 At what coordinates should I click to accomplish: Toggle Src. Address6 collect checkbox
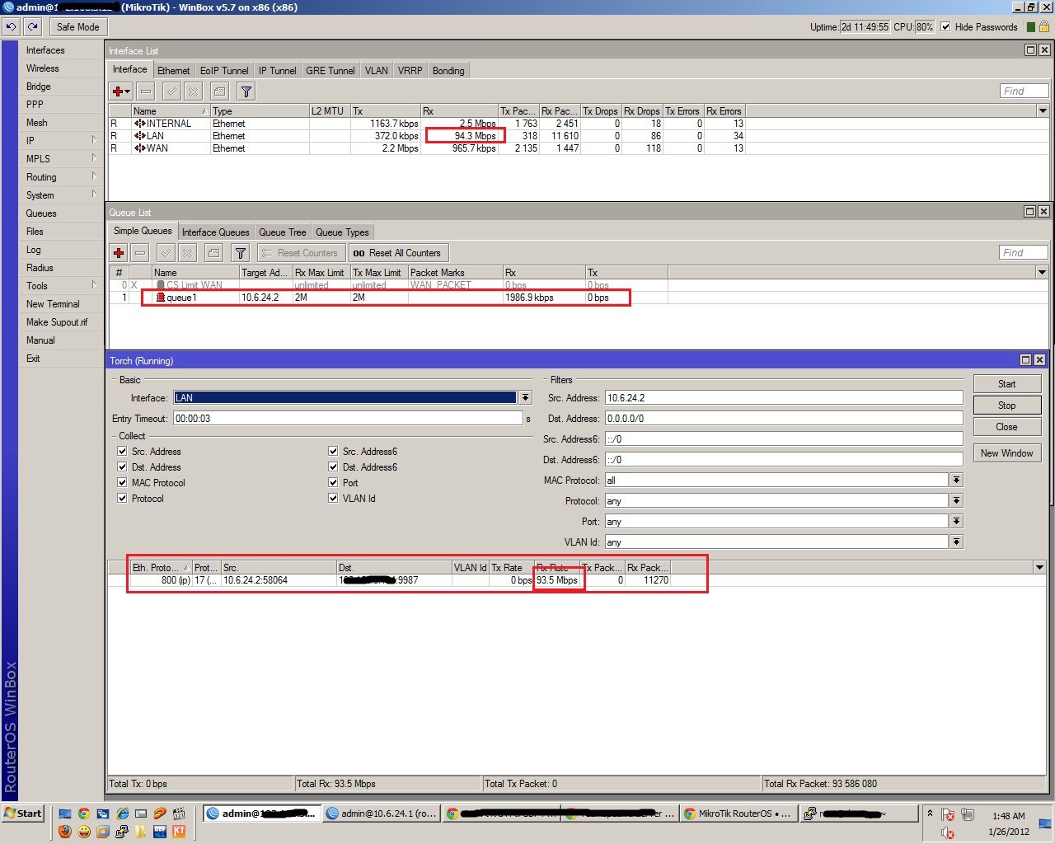click(333, 452)
